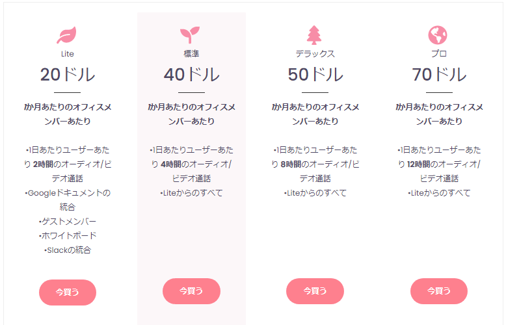Image resolution: width=506 pixels, height=325 pixels.
Task: Select the デラックス plan title
Action: click(315, 54)
